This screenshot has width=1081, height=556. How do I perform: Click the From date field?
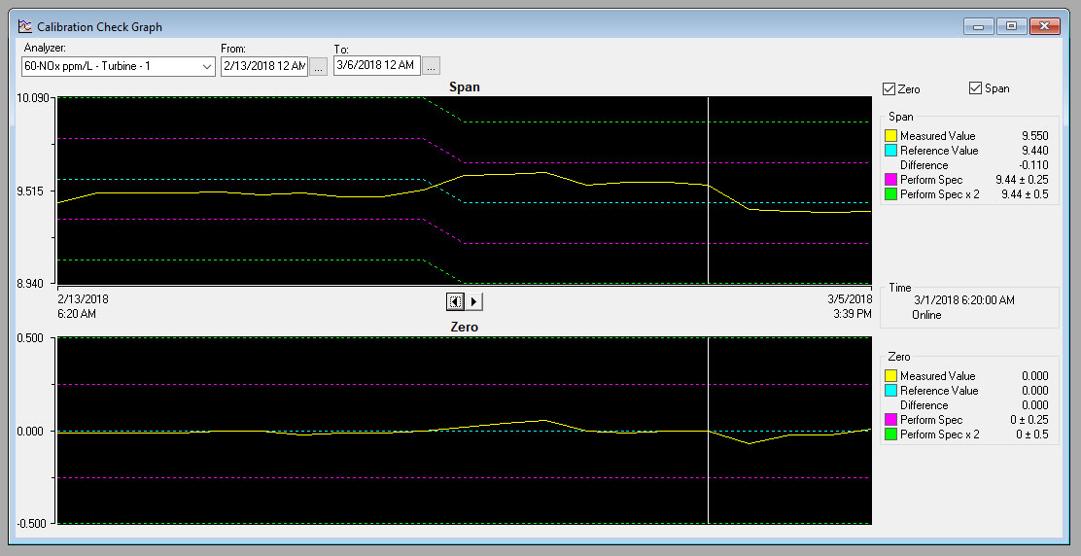coord(264,66)
